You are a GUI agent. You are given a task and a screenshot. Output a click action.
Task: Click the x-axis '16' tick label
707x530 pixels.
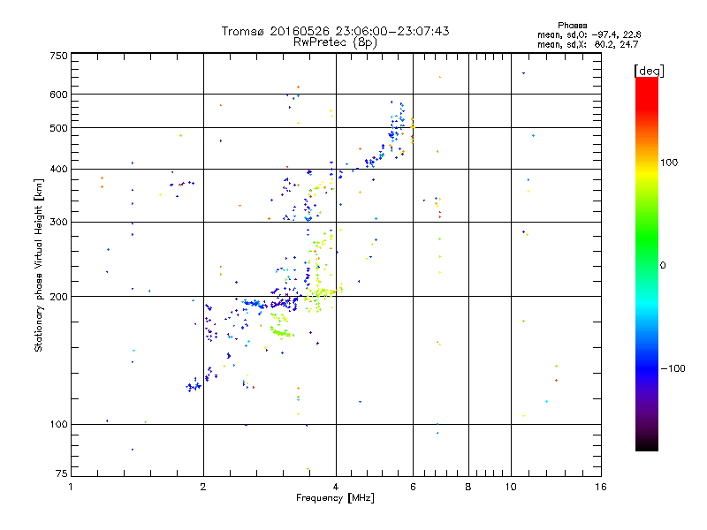601,487
